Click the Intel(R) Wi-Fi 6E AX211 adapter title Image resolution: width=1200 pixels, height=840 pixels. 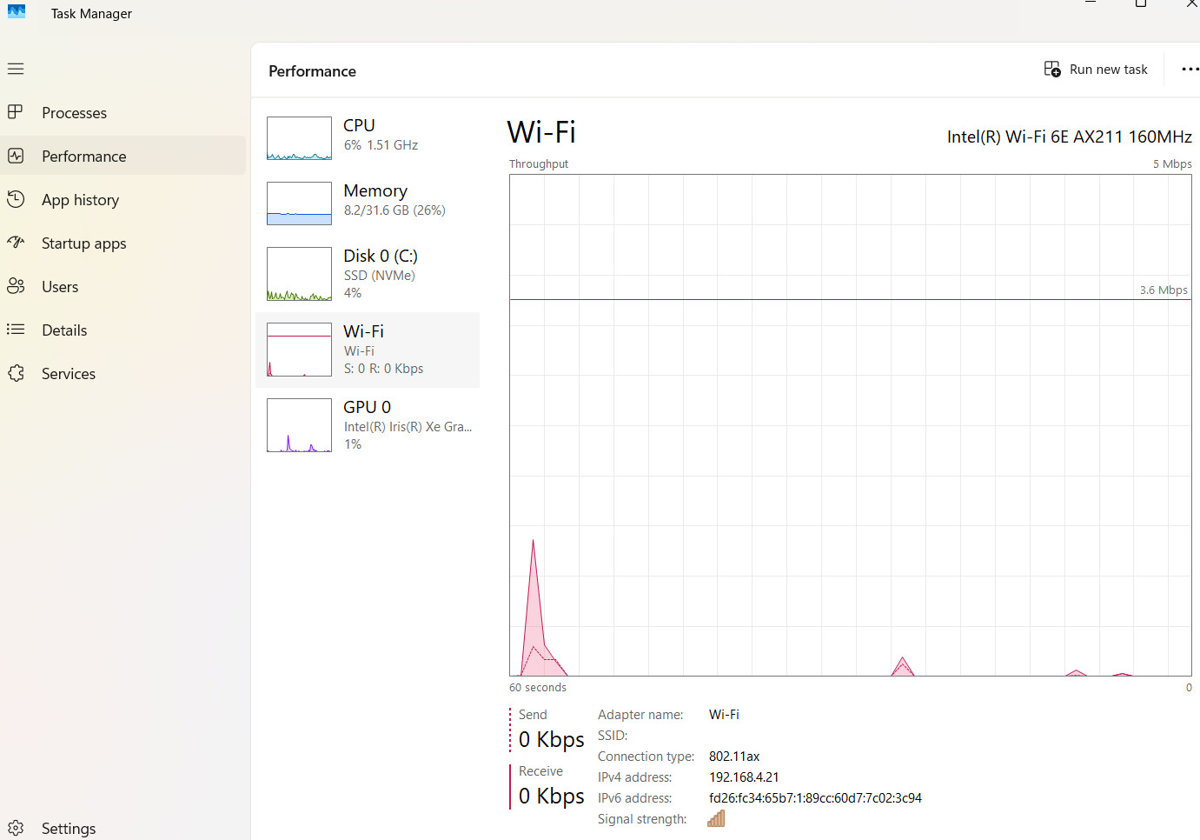coord(1070,137)
